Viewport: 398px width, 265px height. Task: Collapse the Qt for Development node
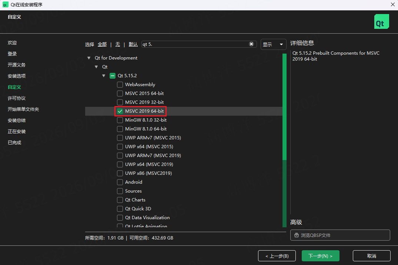[89, 58]
